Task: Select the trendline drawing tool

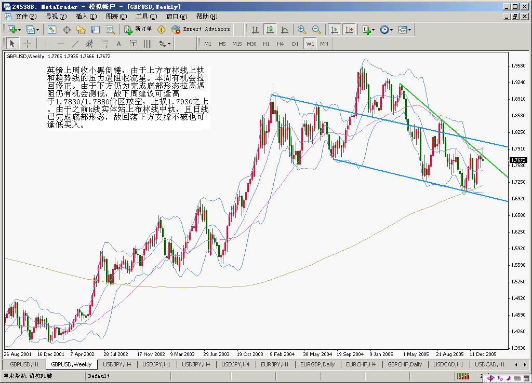Action: [x=75, y=44]
